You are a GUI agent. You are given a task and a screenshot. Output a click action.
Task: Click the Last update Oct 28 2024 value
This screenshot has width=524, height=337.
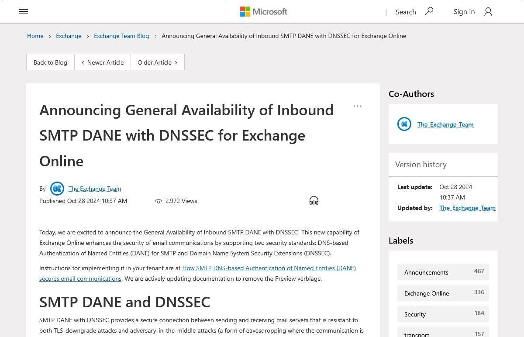[x=455, y=192]
